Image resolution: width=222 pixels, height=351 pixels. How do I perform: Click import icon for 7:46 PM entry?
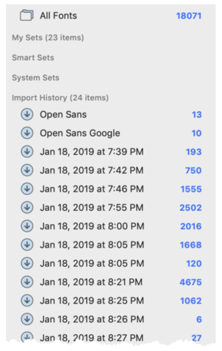27,189
